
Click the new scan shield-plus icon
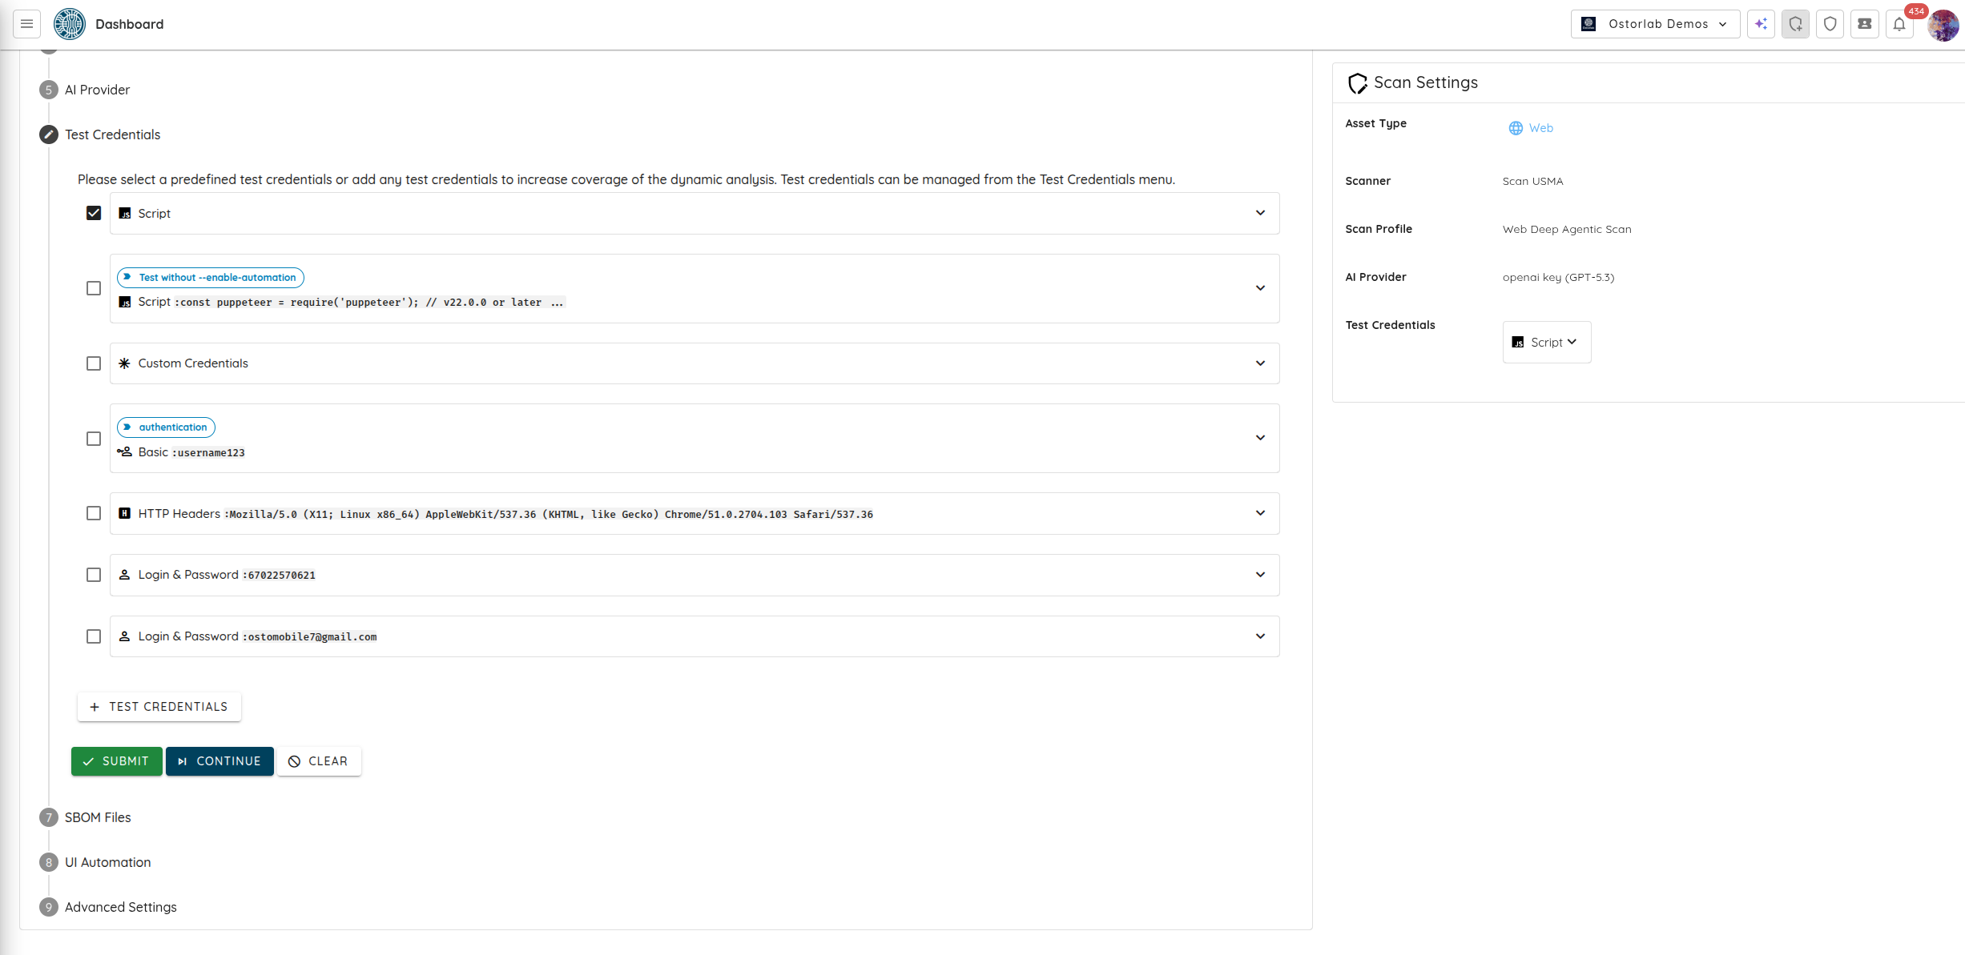pos(1795,24)
